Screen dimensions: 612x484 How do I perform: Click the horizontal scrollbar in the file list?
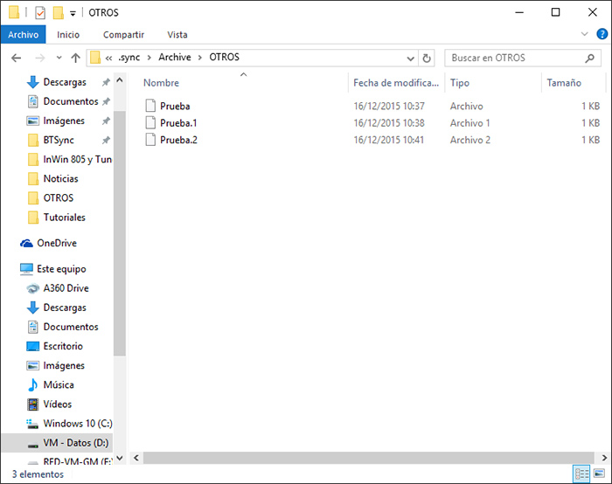tap(350, 457)
